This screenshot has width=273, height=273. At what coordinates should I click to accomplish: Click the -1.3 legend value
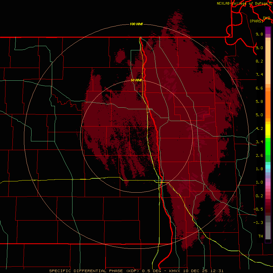pyautogui.click(x=258, y=223)
